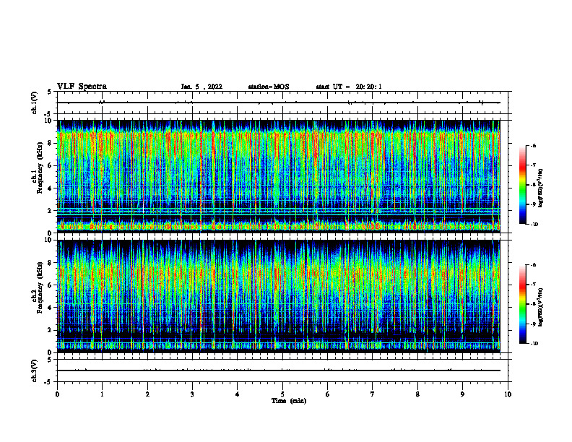Click the "VLF Spectra" title text
The width and height of the screenshot is (572, 442).
pos(82,87)
